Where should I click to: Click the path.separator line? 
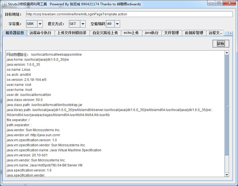(x=19, y=125)
